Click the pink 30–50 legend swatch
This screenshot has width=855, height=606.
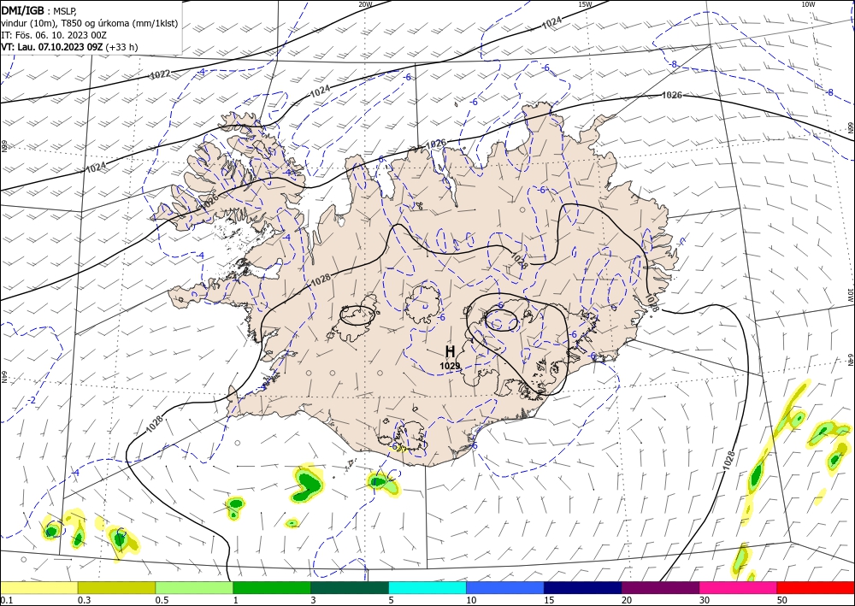point(739,587)
